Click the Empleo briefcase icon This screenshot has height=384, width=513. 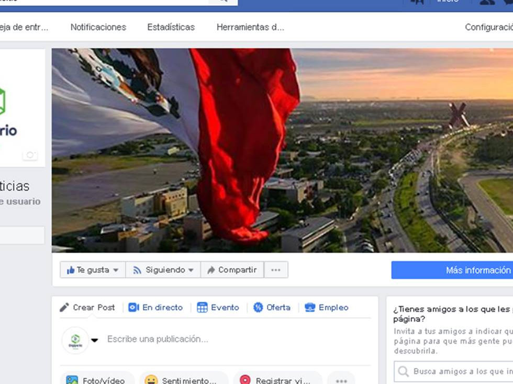coord(310,308)
